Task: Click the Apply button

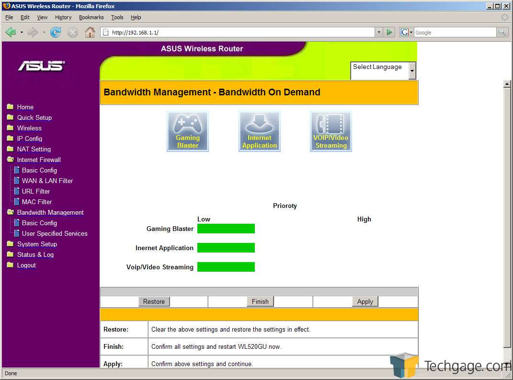Action: click(365, 301)
